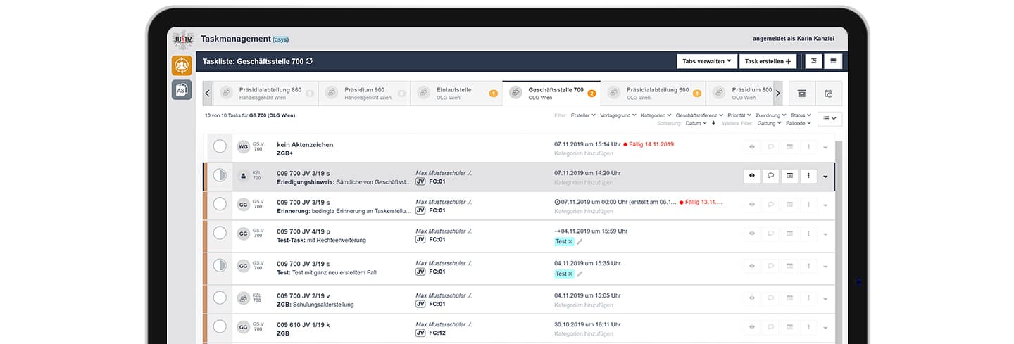Open the archive box icon beside tabs

(801, 94)
